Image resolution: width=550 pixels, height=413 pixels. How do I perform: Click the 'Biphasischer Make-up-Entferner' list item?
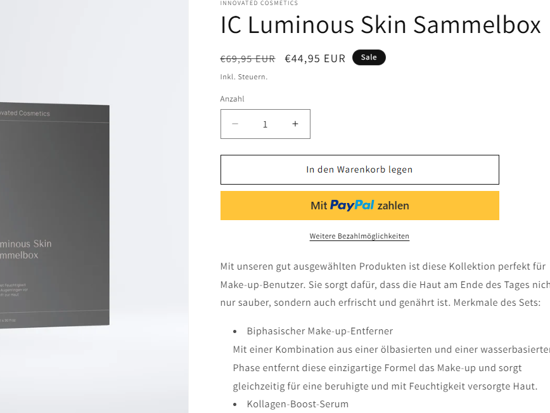(319, 331)
